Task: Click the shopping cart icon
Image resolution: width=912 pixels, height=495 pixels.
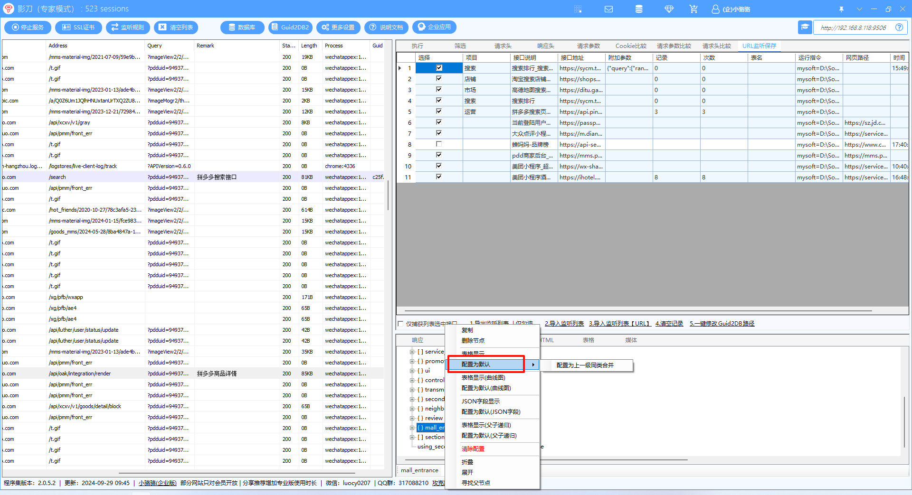Action: coord(693,9)
